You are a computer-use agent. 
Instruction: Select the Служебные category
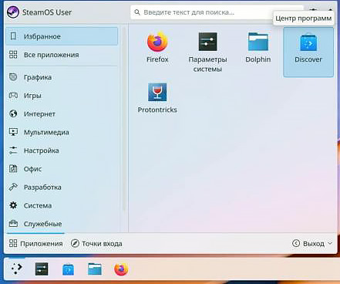pos(62,224)
